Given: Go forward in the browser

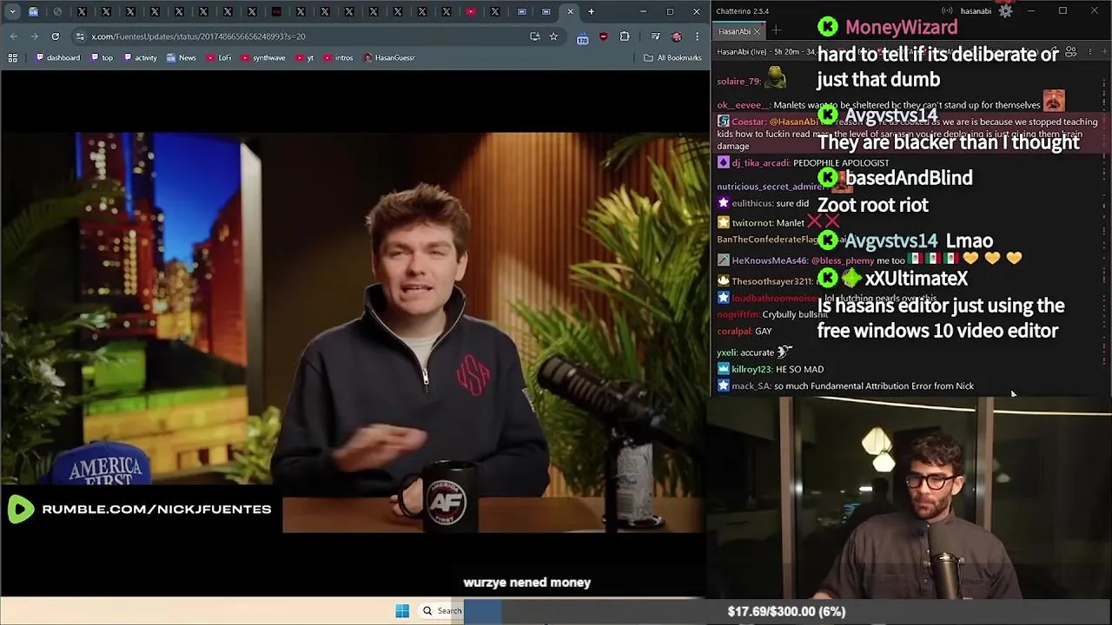Looking at the screenshot, I should click(35, 36).
